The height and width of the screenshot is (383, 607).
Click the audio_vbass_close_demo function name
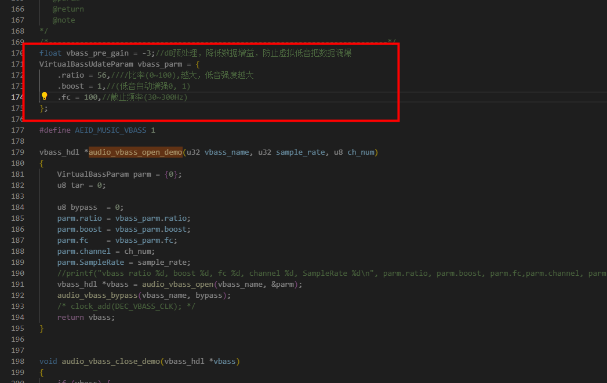click(111, 362)
